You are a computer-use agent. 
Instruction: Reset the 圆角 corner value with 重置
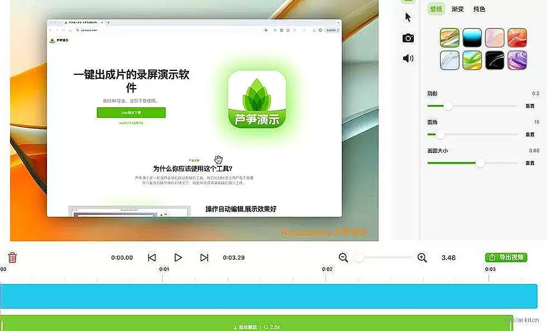click(x=530, y=135)
